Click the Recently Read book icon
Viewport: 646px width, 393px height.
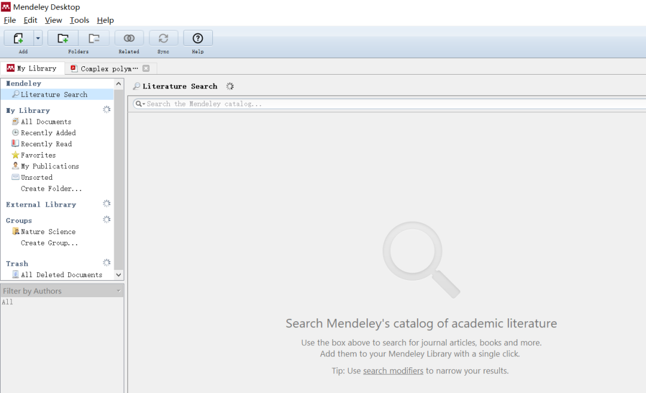coord(15,143)
